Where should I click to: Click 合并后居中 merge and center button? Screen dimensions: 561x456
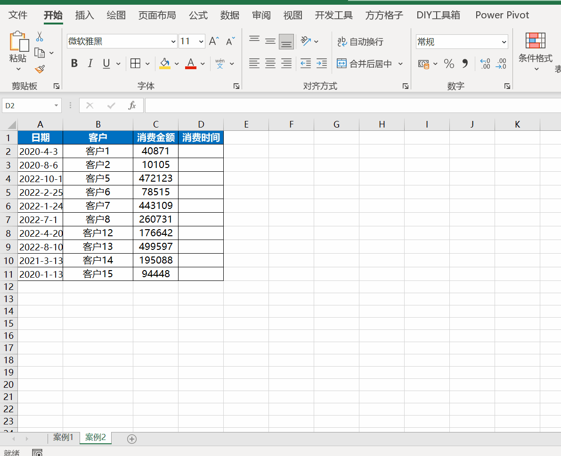click(x=364, y=64)
